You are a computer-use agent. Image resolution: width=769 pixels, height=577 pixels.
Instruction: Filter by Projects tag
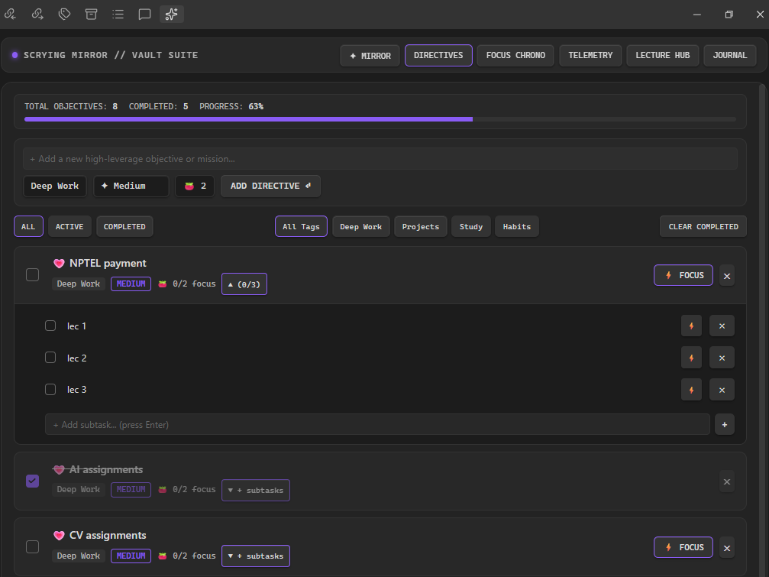[421, 226]
